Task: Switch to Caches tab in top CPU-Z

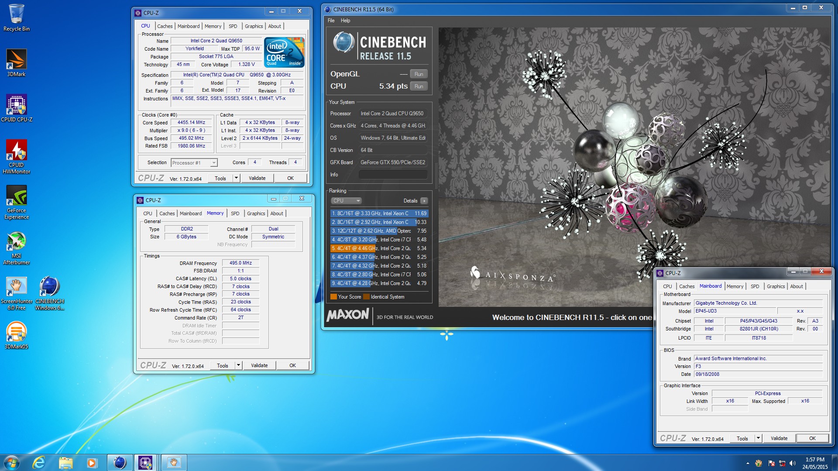Action: click(x=165, y=26)
